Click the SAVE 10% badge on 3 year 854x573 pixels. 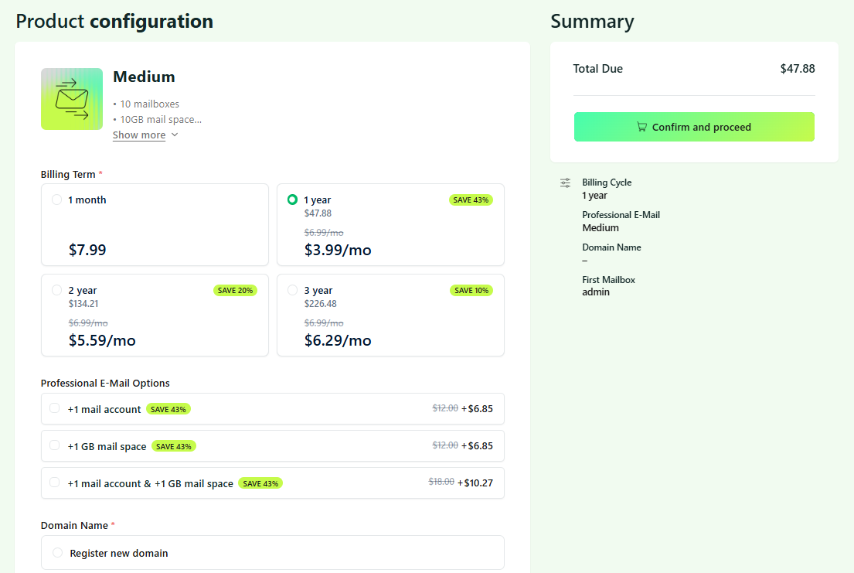(x=471, y=291)
